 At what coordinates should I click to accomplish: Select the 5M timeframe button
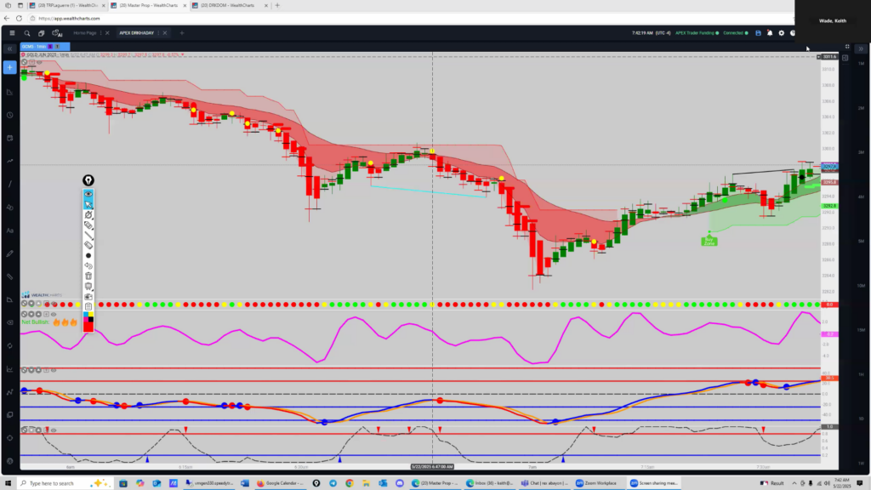tap(861, 241)
